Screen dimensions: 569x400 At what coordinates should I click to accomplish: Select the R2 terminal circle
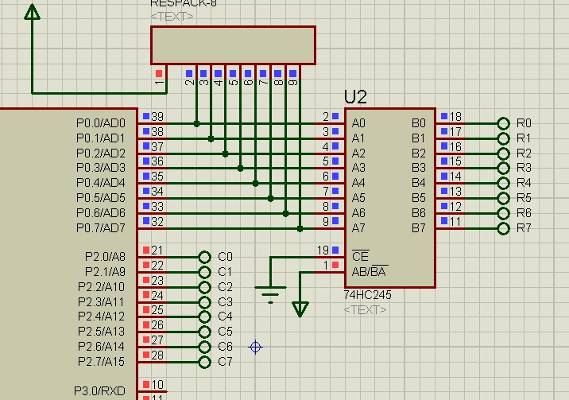click(x=503, y=153)
